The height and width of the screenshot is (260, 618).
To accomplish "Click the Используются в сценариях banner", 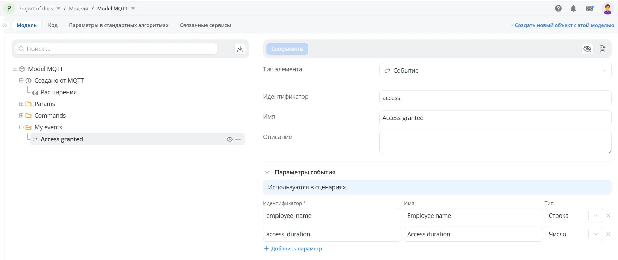I will pyautogui.click(x=437, y=187).
